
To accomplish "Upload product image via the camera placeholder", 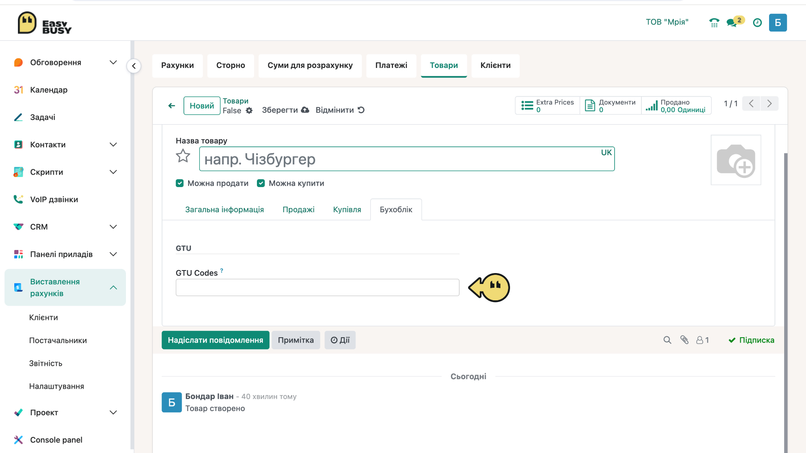I will pos(736,160).
